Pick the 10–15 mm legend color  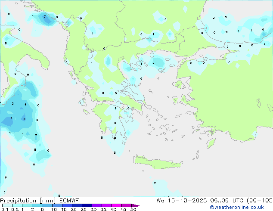[57, 205]
